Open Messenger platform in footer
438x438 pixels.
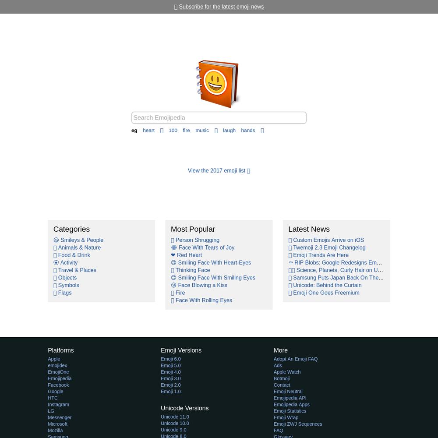pos(60,417)
